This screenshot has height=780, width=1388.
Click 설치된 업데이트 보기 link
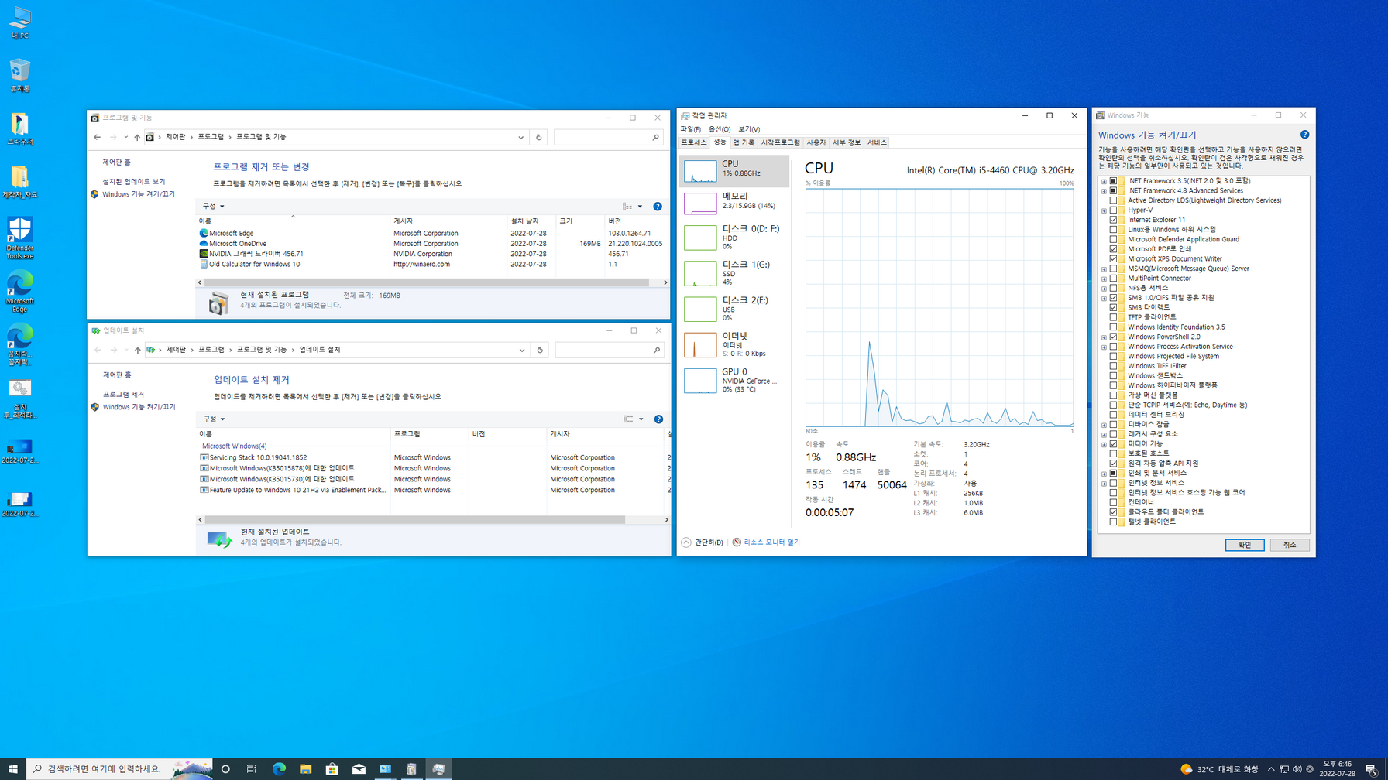134,181
